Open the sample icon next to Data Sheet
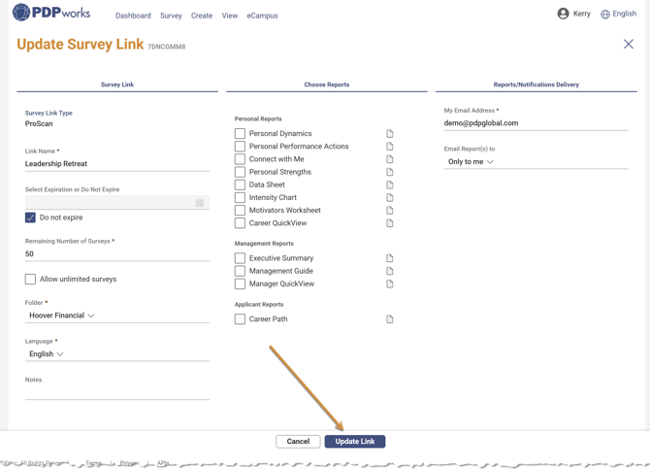 (390, 184)
